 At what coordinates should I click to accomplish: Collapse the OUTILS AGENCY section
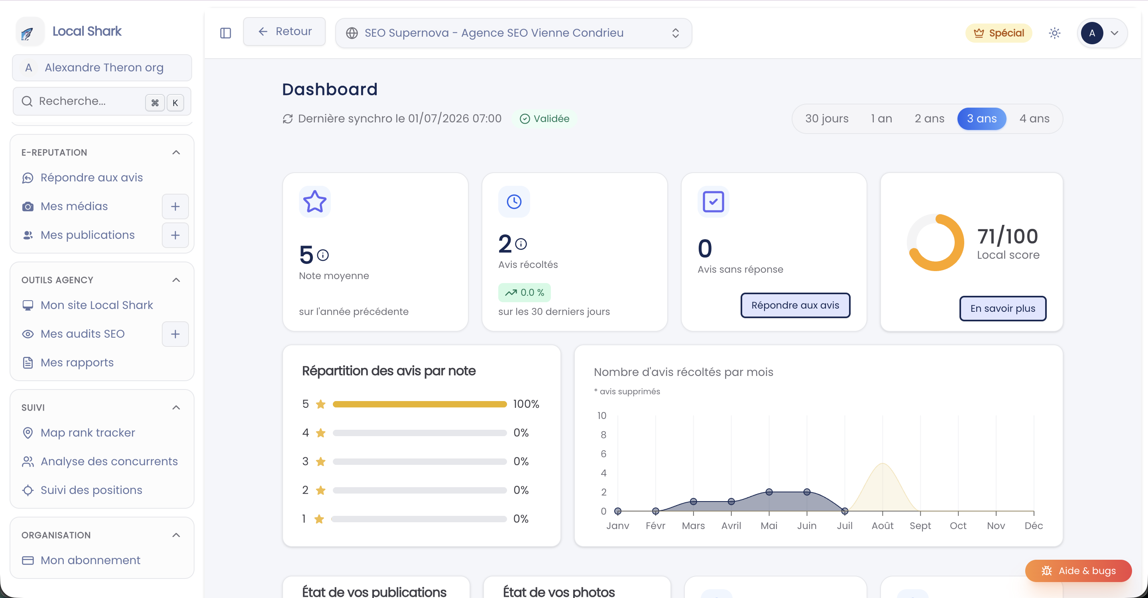point(176,280)
